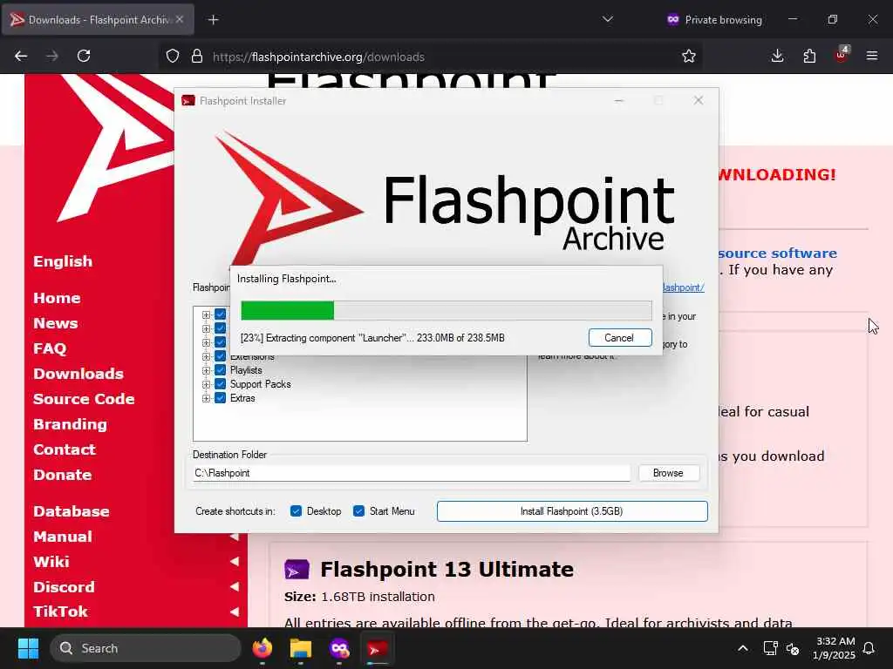Viewport: 893px width, 669px height.
Task: Select the Downloads - Flashpoint Archive tab
Action: tap(98, 20)
